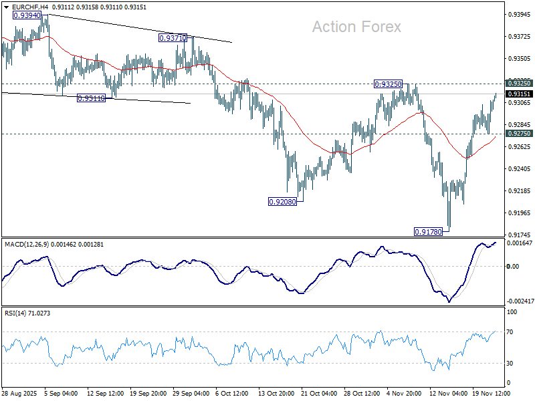This screenshot has width=535, height=401.
Task: Click the RSI 100 axis label
Action: pos(512,312)
